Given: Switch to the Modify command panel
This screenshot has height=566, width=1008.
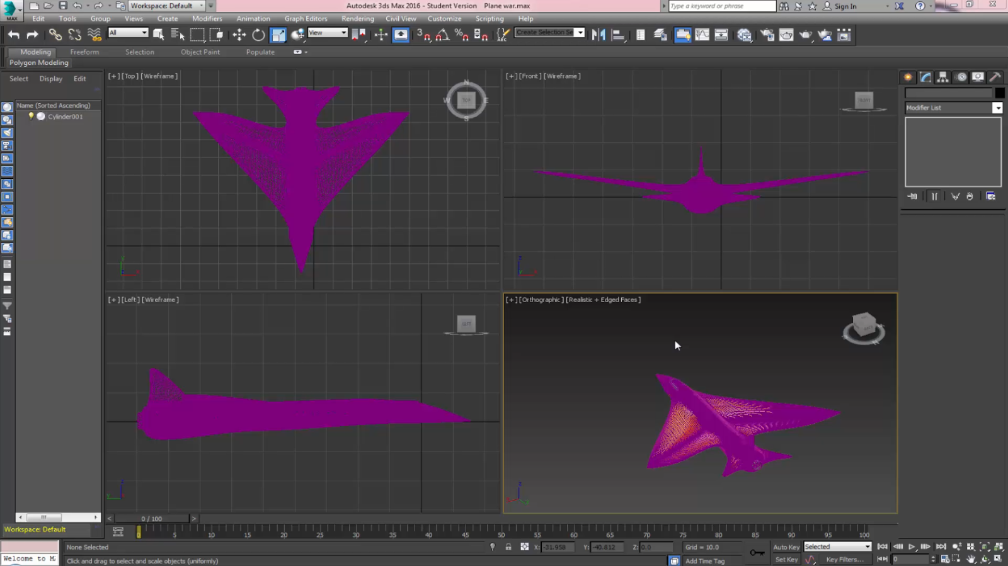Looking at the screenshot, I should point(925,77).
